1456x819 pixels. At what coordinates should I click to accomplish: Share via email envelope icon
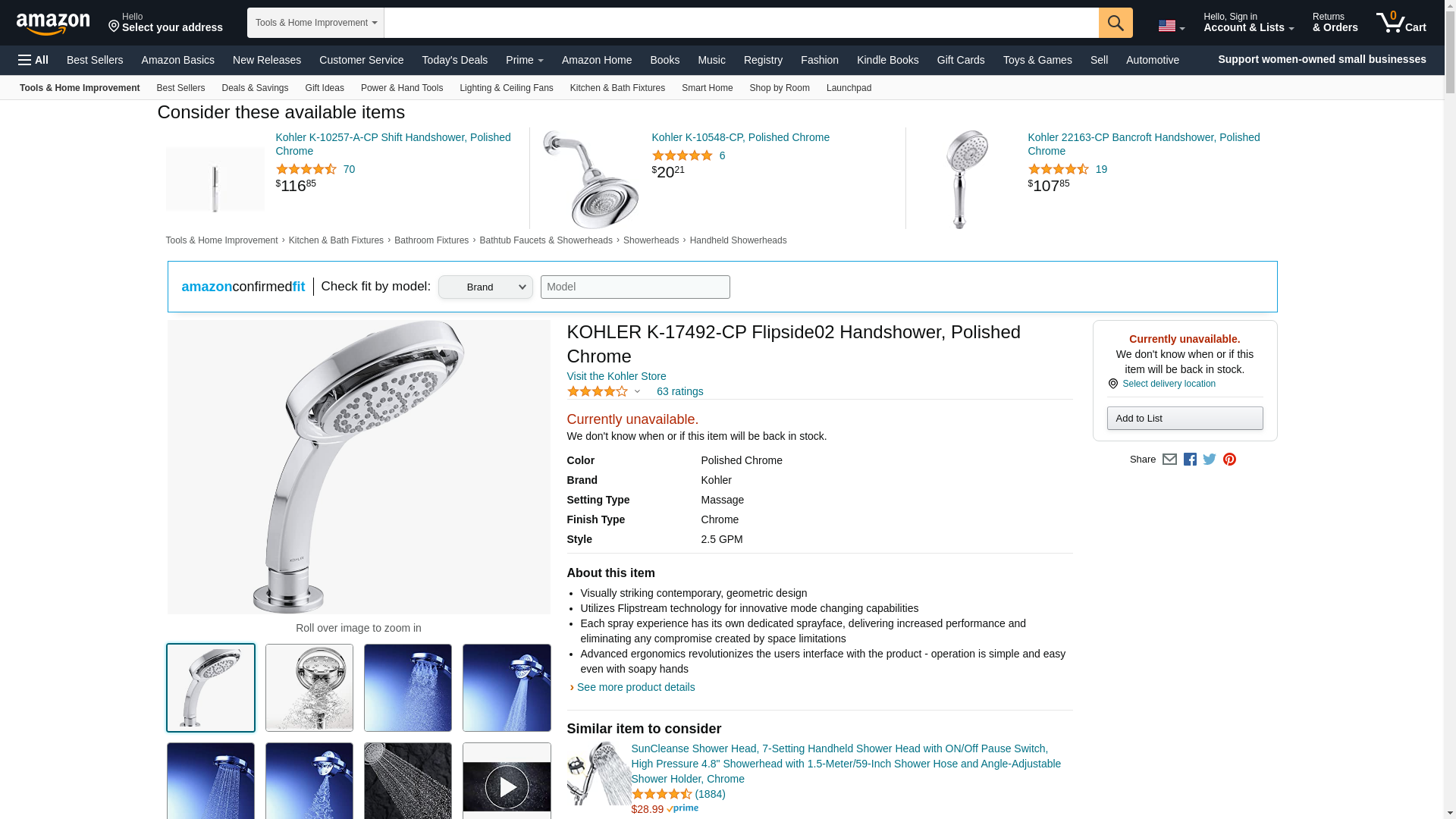pos(1169,460)
